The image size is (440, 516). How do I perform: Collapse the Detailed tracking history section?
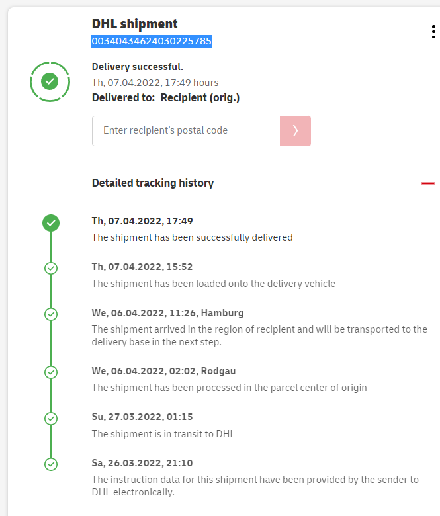[427, 183]
